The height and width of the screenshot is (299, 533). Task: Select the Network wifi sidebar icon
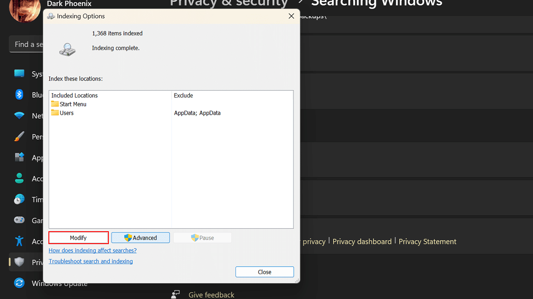[19, 116]
